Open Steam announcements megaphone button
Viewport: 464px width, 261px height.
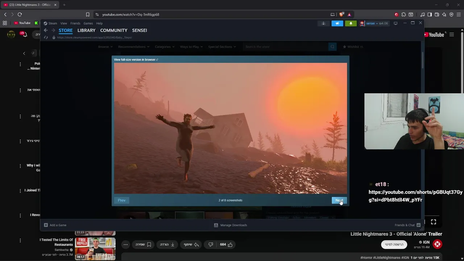[337, 23]
